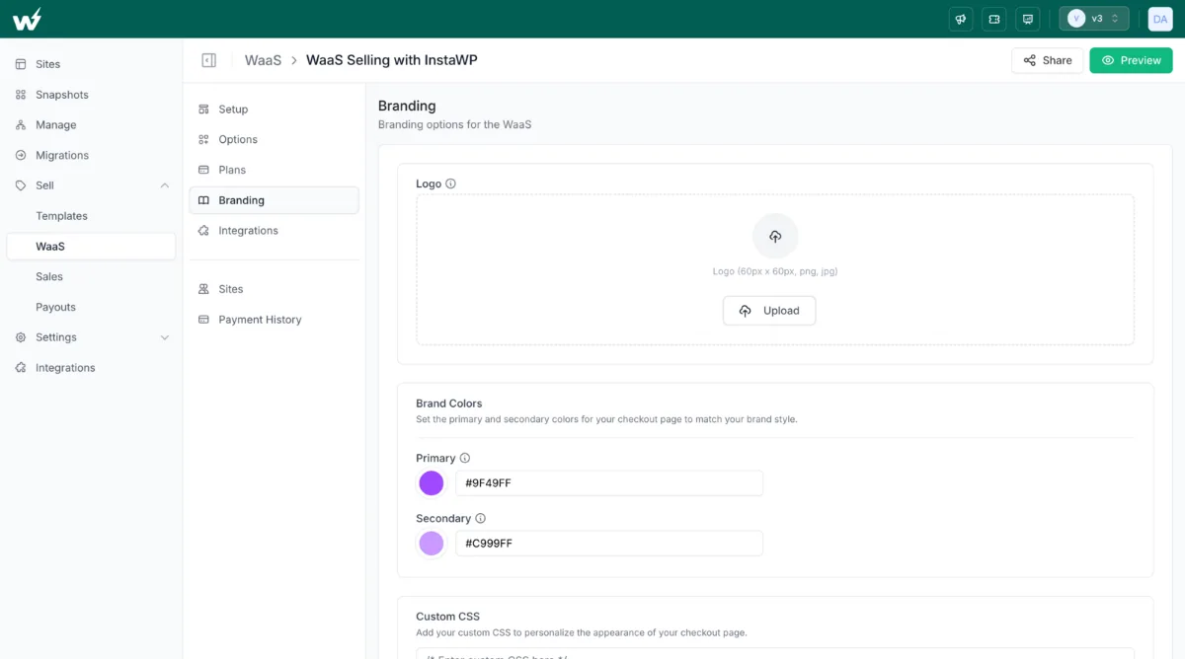
Task: Click the 'Branding options for the WaaS' text
Action: pyautogui.click(x=455, y=125)
